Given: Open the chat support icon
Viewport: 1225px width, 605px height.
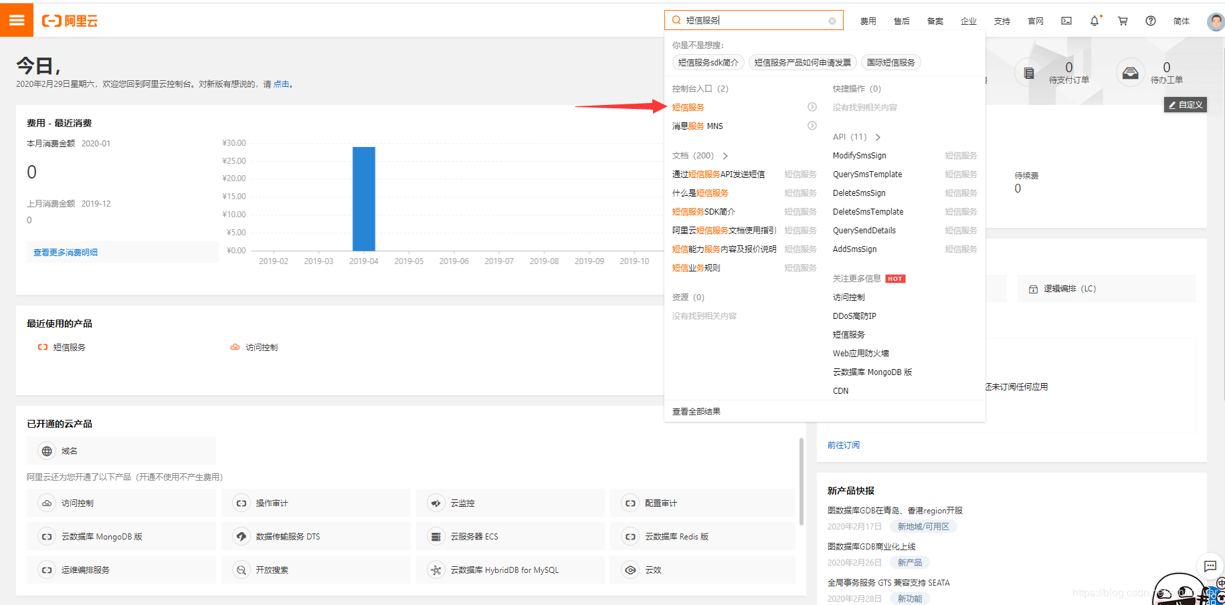Looking at the screenshot, I should [x=1210, y=567].
